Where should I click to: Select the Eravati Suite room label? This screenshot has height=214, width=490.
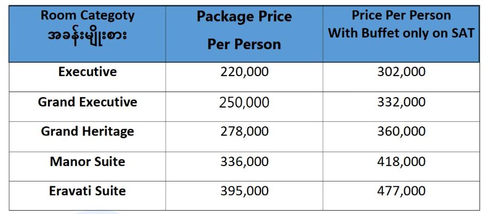(88, 191)
